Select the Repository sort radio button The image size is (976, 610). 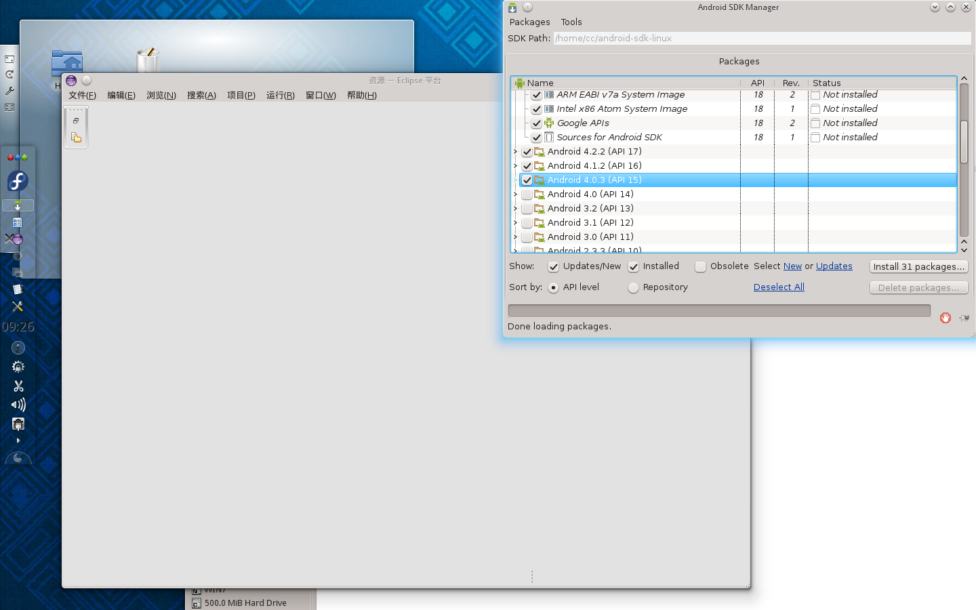[x=633, y=288]
